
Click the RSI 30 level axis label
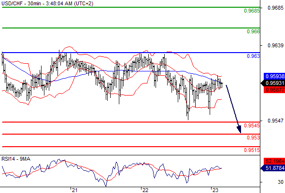281,182
